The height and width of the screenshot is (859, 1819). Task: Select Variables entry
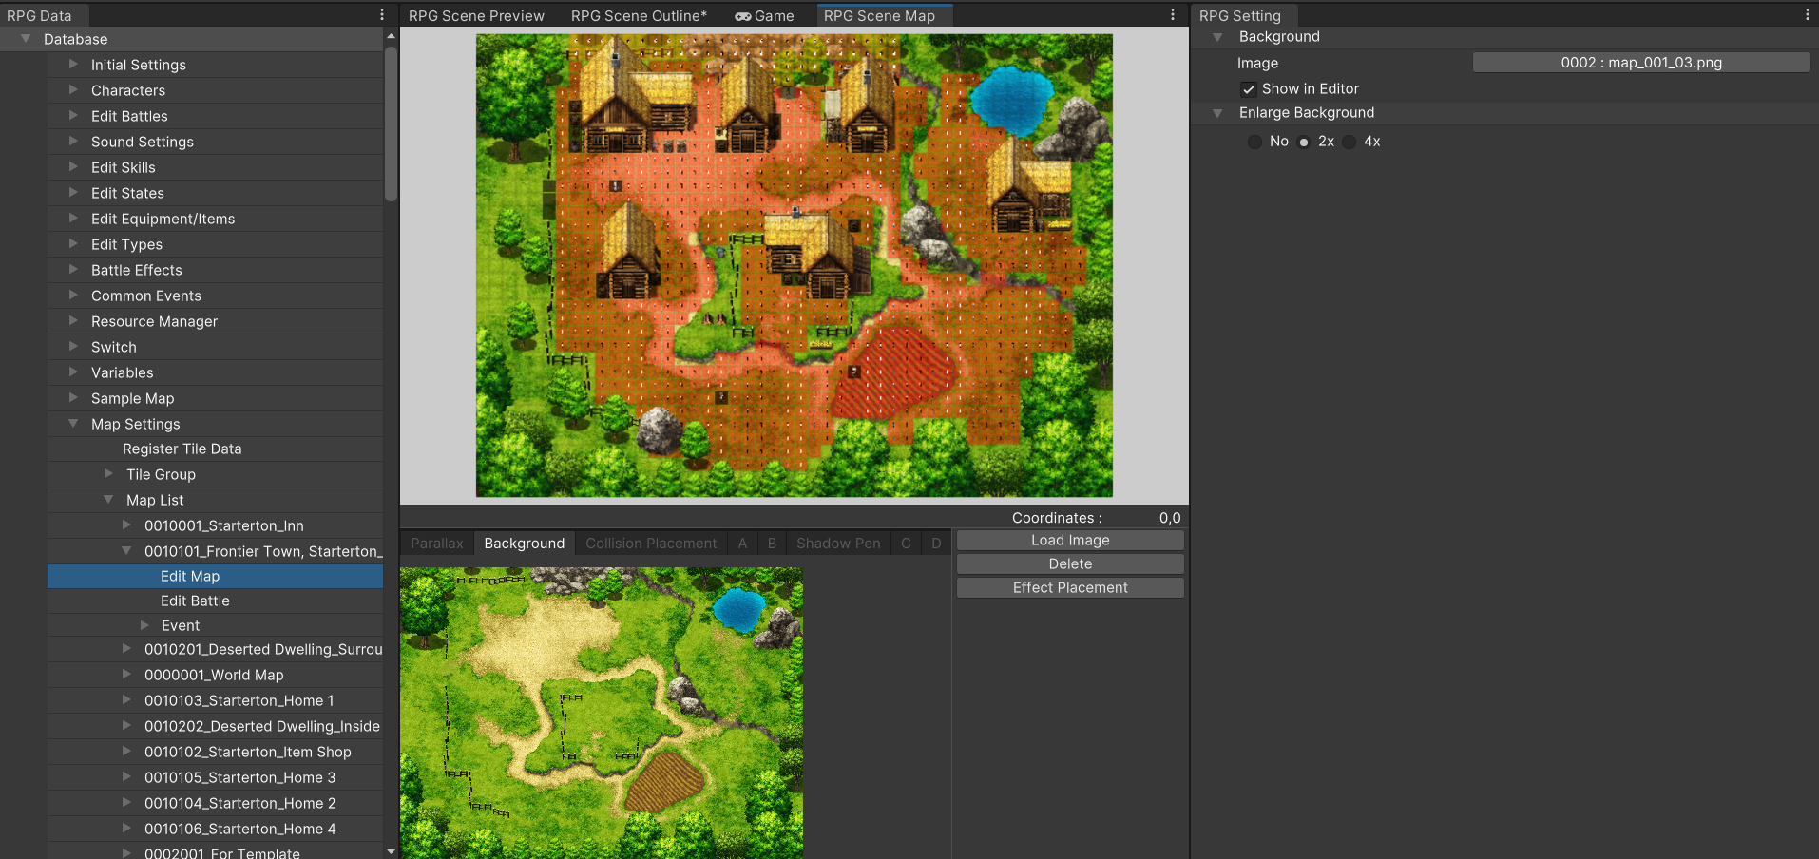pyautogui.click(x=215, y=372)
